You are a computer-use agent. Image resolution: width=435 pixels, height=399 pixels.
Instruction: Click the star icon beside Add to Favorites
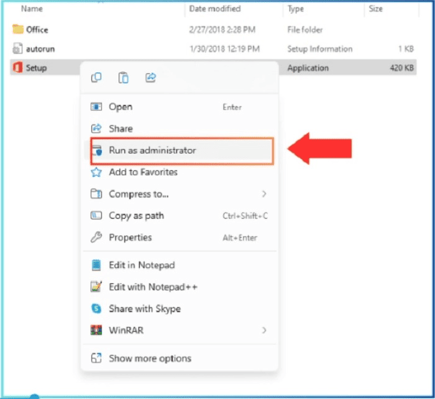click(x=96, y=172)
